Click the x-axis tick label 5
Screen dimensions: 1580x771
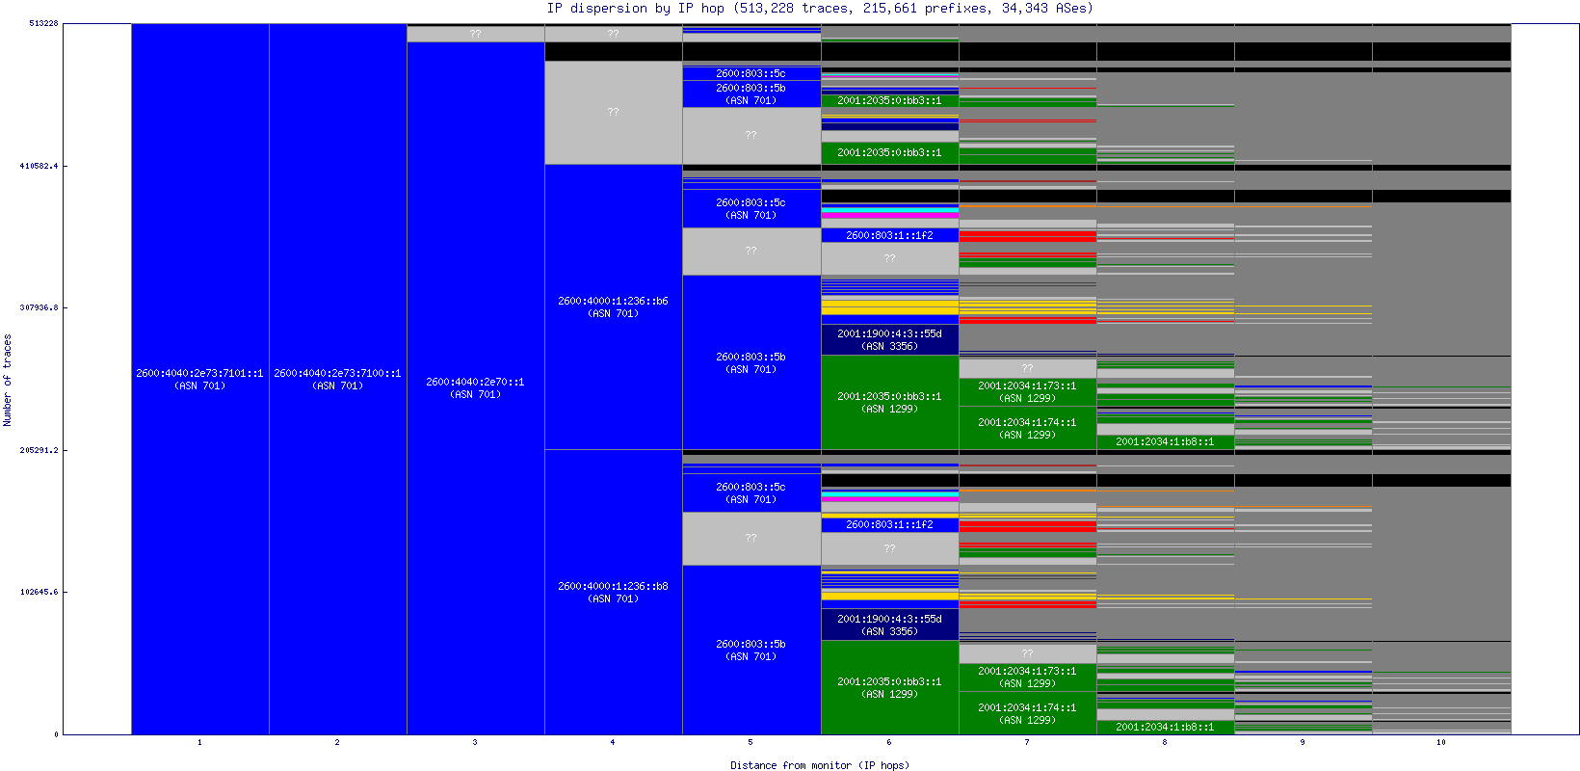pyautogui.click(x=750, y=742)
